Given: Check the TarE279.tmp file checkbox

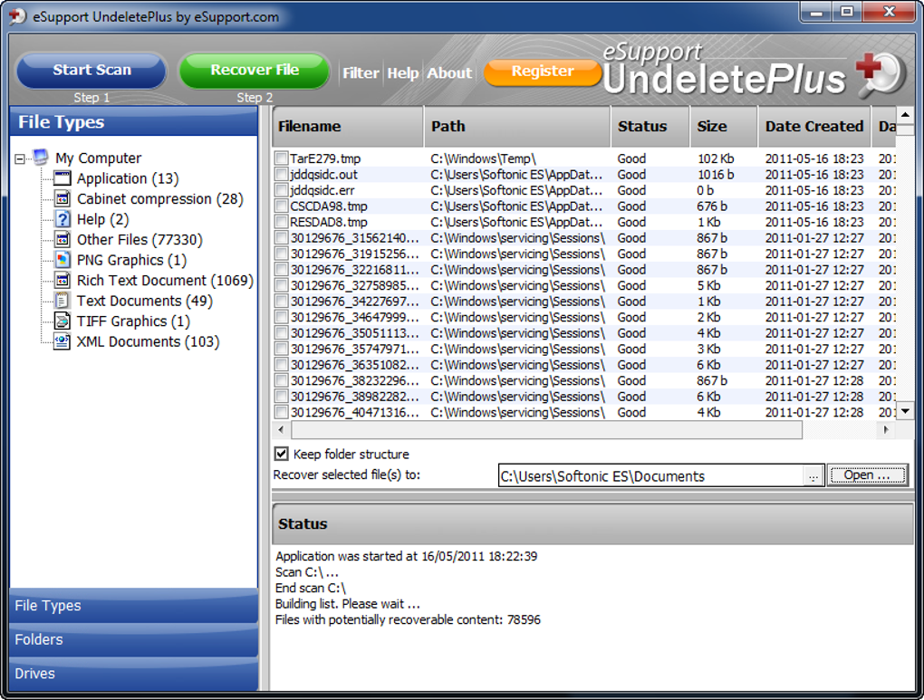Looking at the screenshot, I should coord(282,158).
